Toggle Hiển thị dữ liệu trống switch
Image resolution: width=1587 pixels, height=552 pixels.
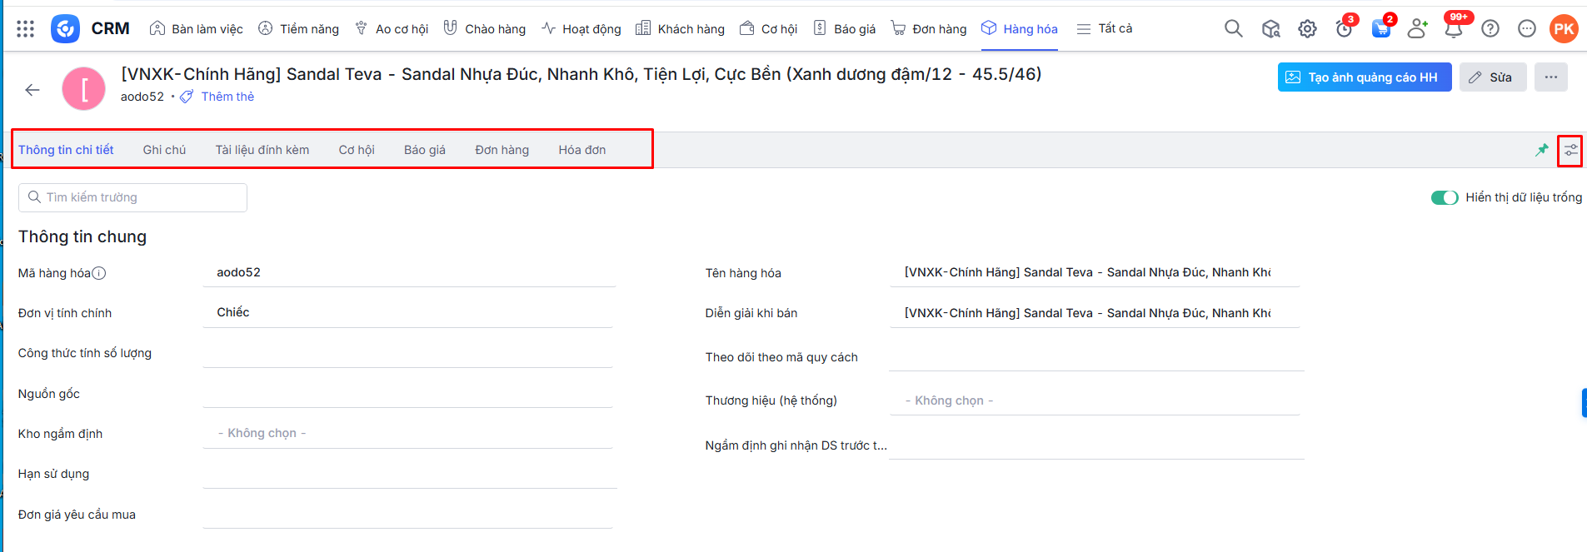(1444, 197)
